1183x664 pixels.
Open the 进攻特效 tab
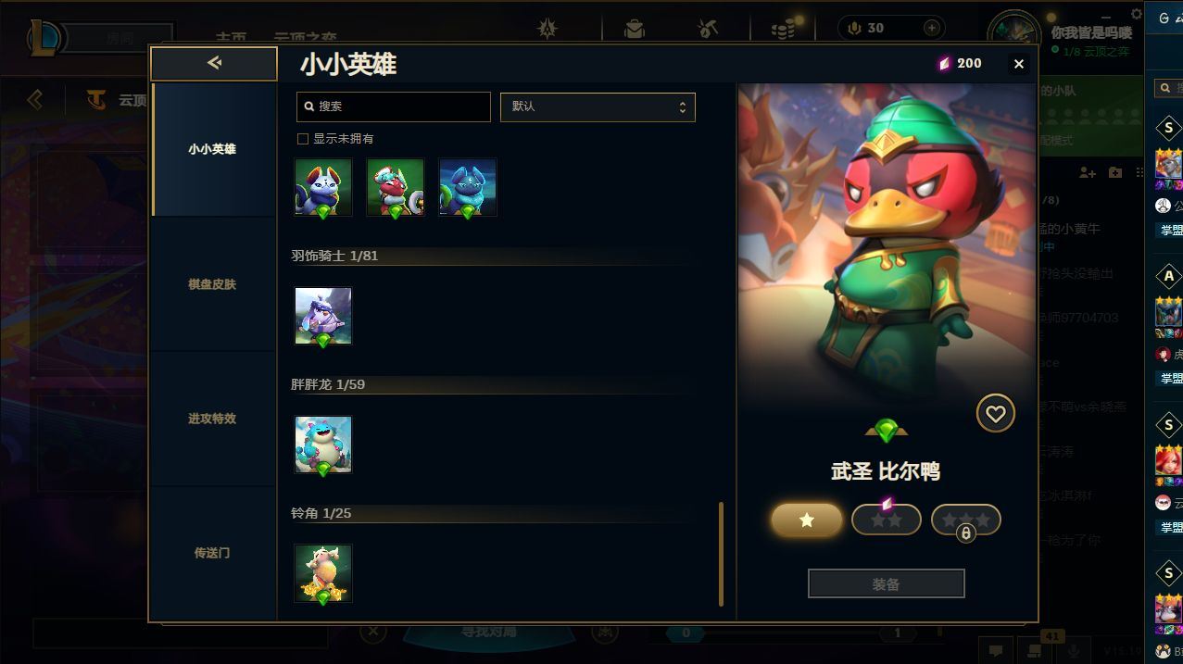click(x=212, y=419)
